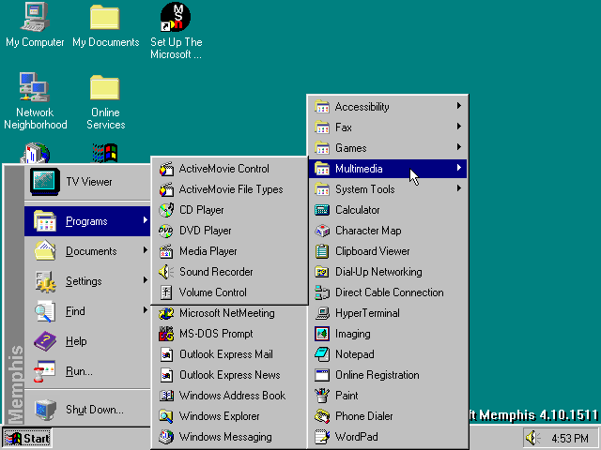Viewport: 601px width, 450px height.
Task: Click the WordPad icon
Action: [x=322, y=438]
